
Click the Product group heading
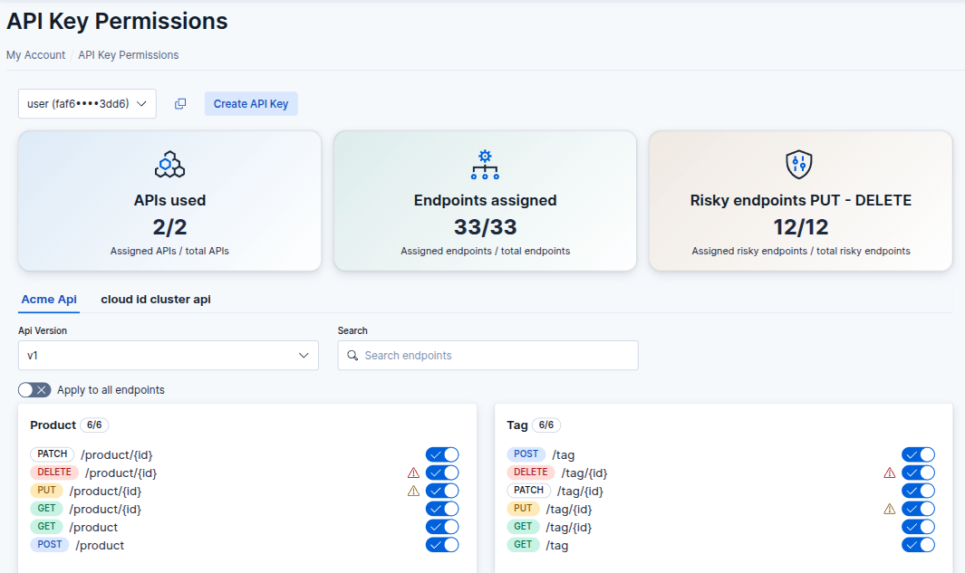coord(53,425)
